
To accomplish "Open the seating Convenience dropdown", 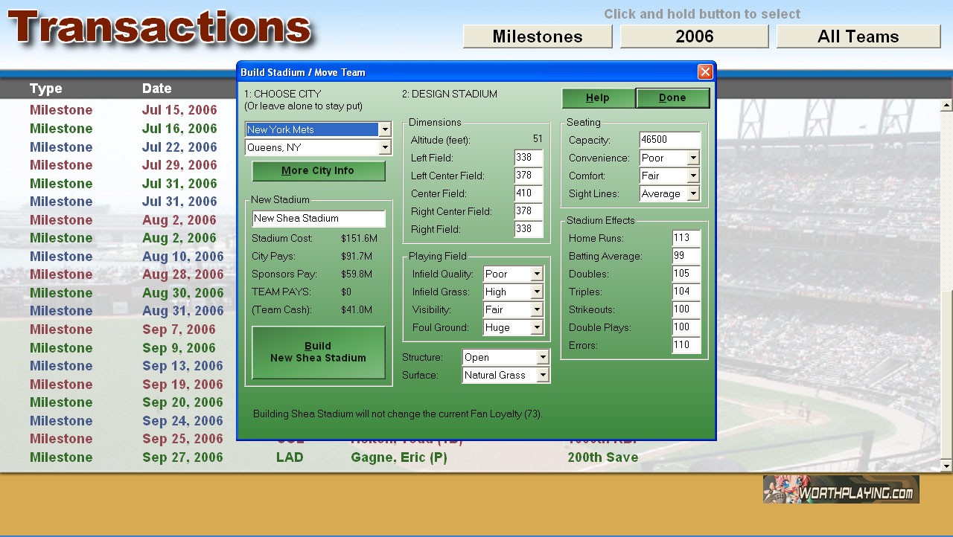I will click(693, 158).
